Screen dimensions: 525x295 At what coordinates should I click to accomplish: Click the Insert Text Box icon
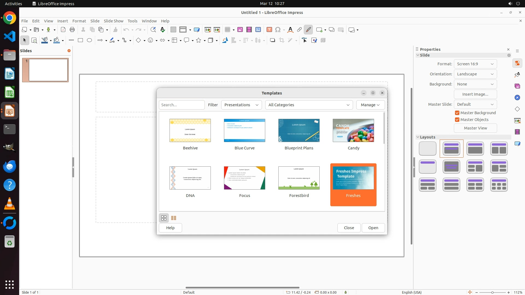[x=269, y=30]
